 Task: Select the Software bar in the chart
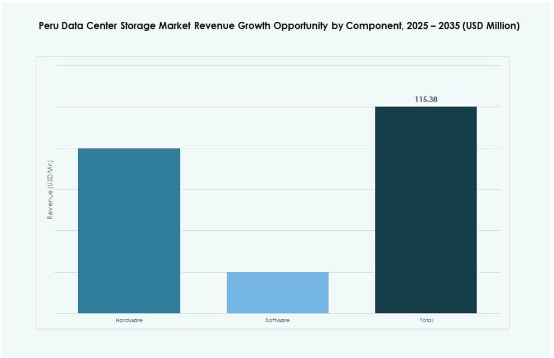277,293
